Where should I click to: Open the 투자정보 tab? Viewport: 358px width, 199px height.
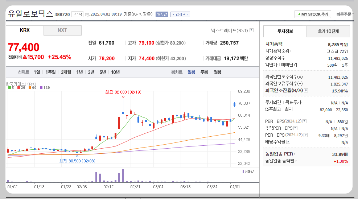pos(285,31)
